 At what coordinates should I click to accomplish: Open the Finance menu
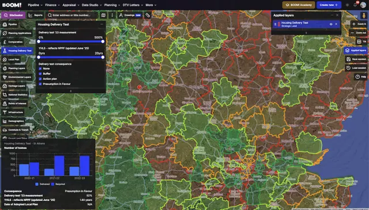52,5
